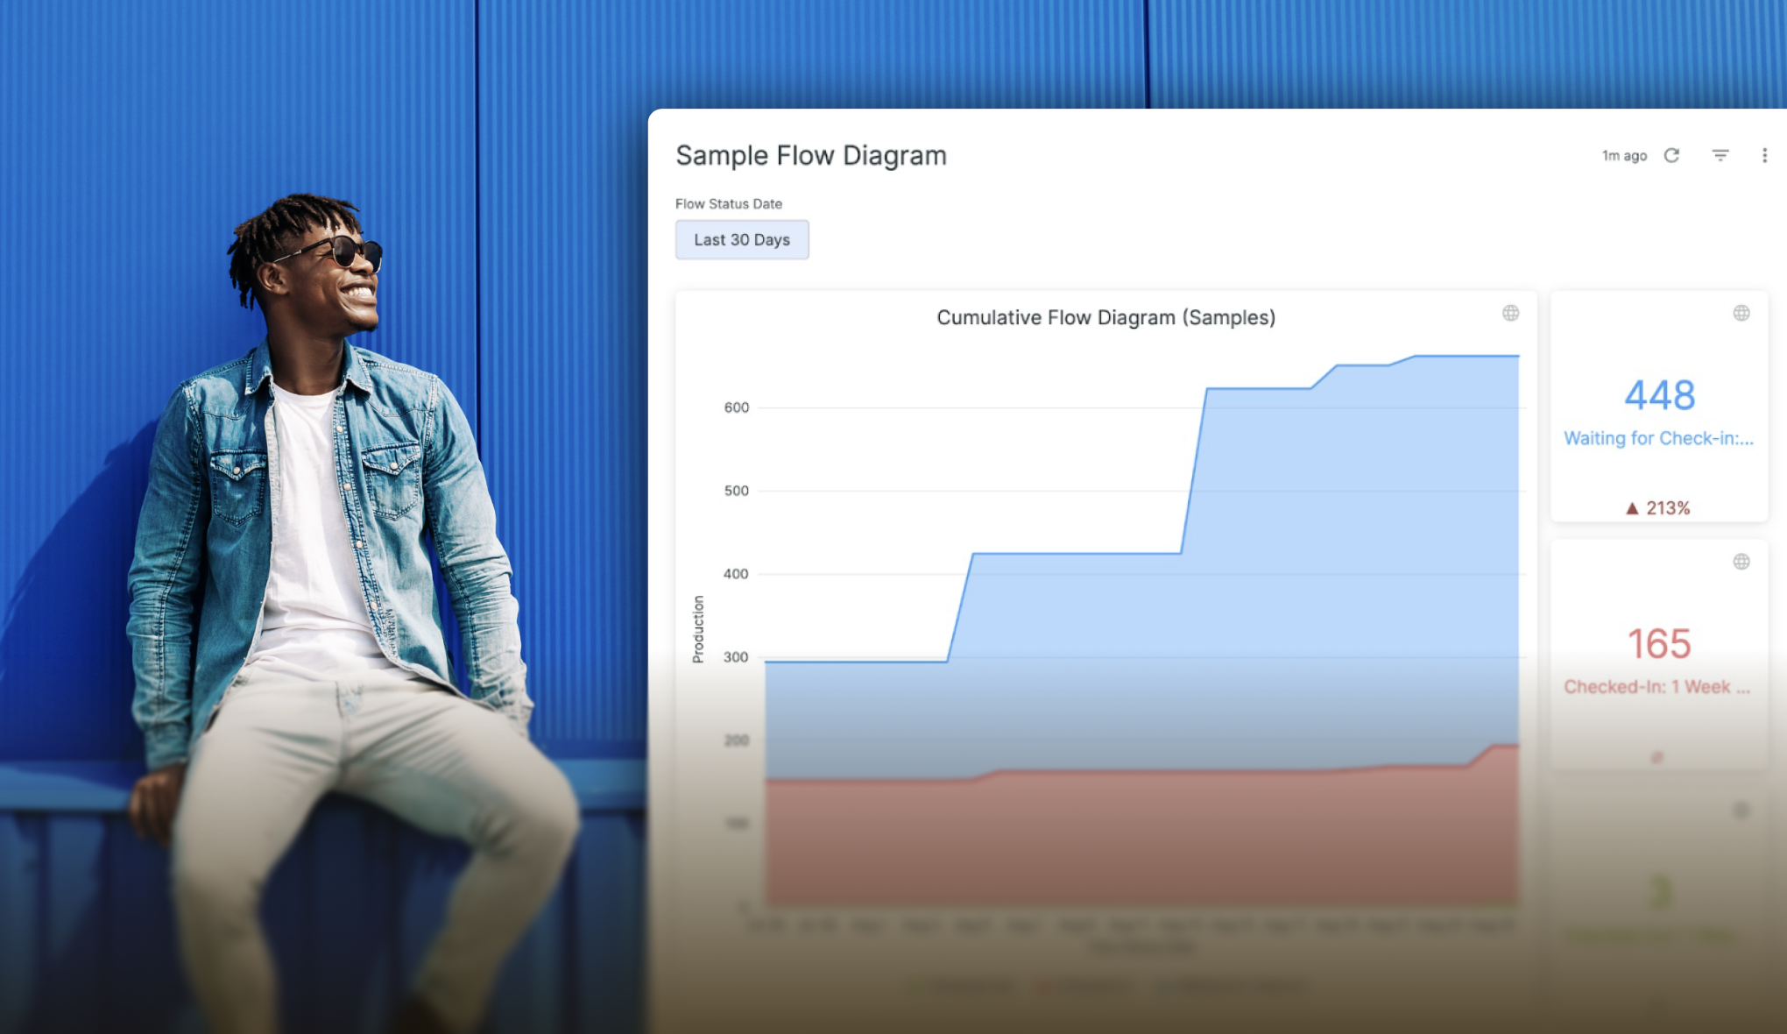
Task: Click globe icon on Cumulative Flow Diagram tile
Action: coord(1510,313)
